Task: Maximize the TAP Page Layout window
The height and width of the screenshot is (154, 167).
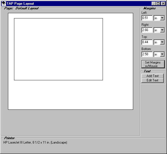Action: pyautogui.click(x=158, y=4)
